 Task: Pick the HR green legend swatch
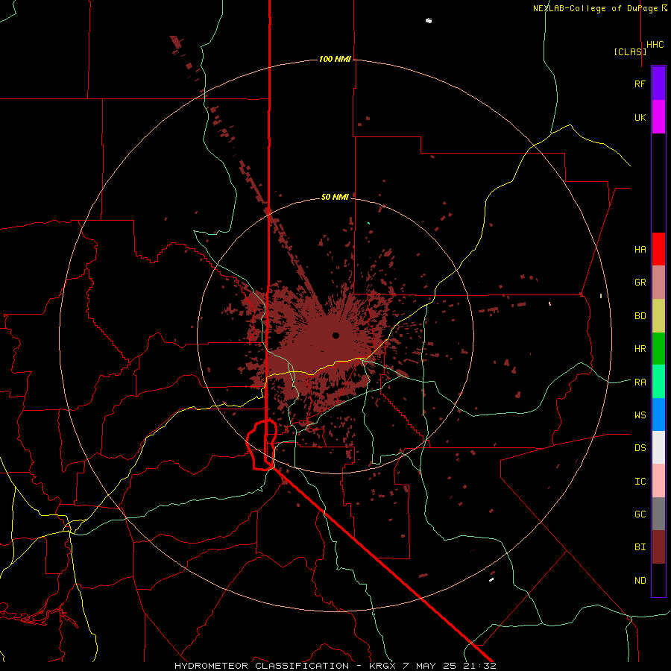pyautogui.click(x=658, y=349)
